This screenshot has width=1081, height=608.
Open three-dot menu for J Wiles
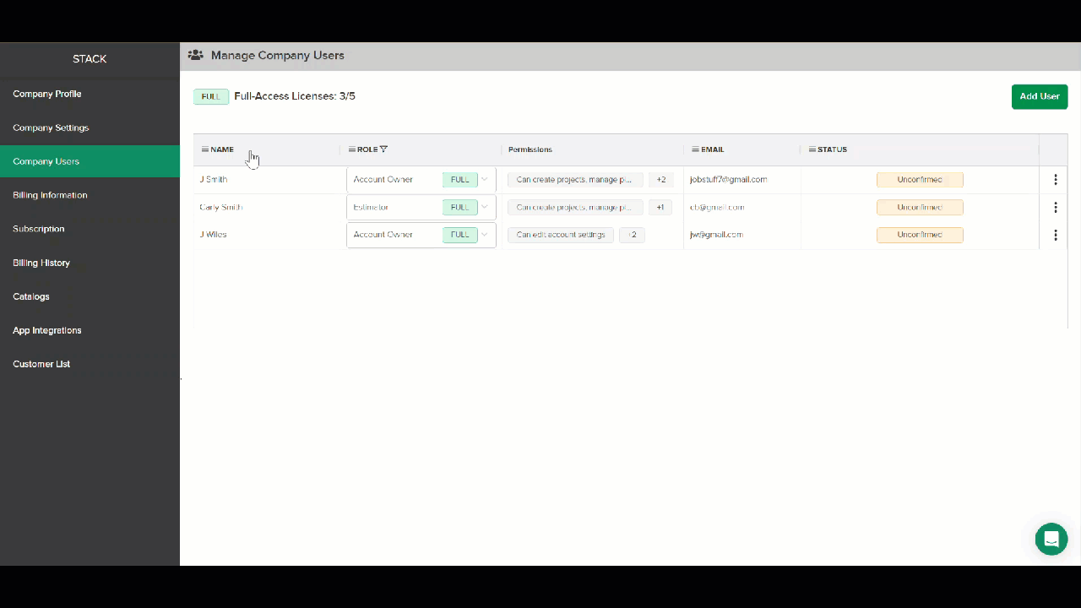1055,235
